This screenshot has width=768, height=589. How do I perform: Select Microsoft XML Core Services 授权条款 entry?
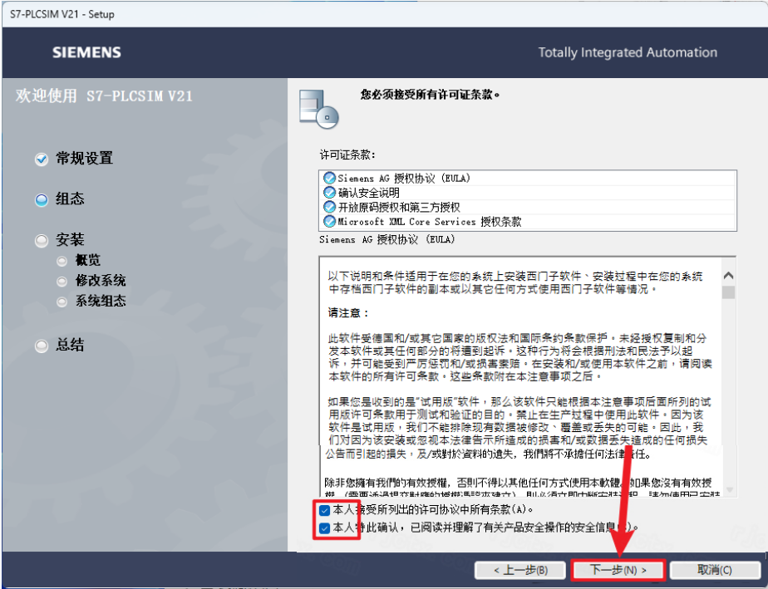528,221
